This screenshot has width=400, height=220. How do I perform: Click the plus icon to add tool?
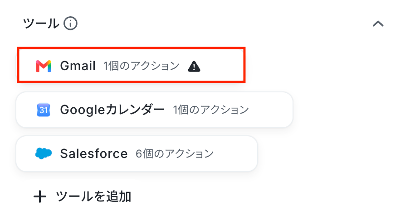[40, 197]
